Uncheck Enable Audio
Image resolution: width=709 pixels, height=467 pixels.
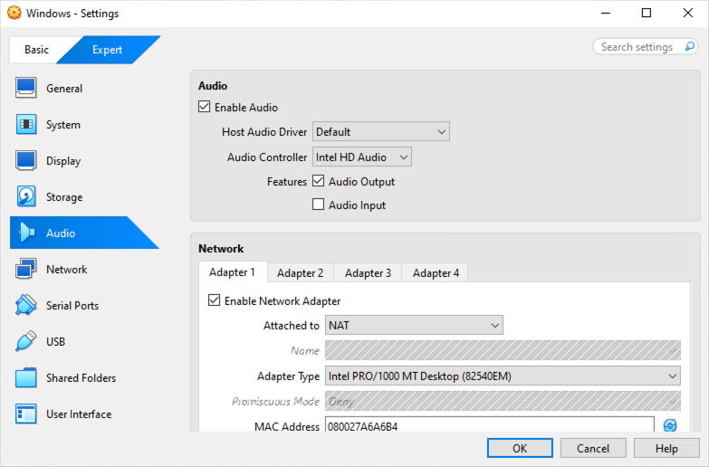pos(204,107)
